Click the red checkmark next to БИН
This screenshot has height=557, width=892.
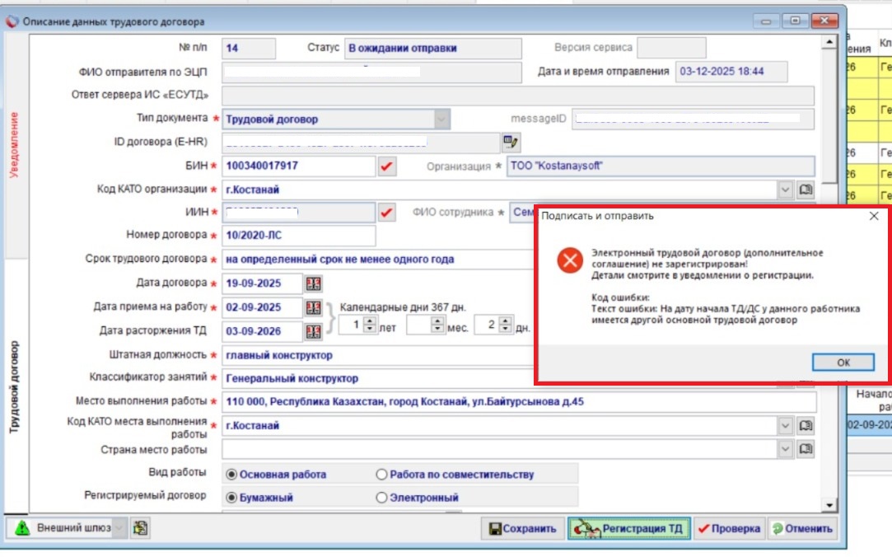click(x=387, y=166)
